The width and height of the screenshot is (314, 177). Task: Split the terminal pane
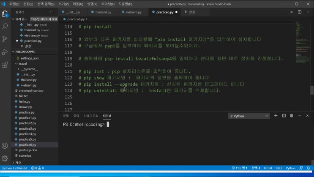click(x=284, y=116)
